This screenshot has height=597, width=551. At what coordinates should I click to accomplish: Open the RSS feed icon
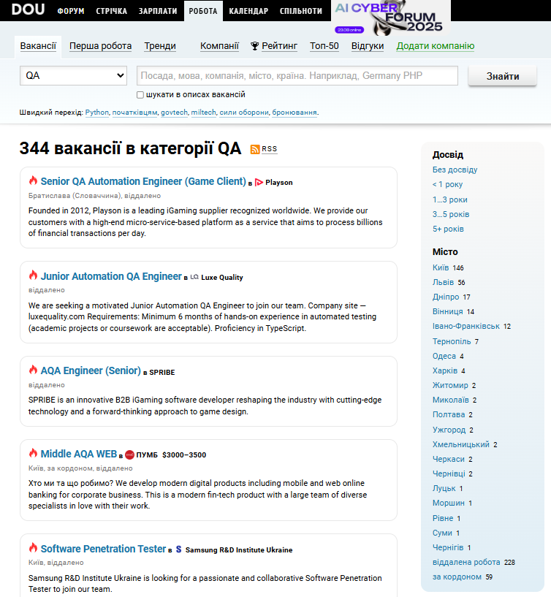255,149
